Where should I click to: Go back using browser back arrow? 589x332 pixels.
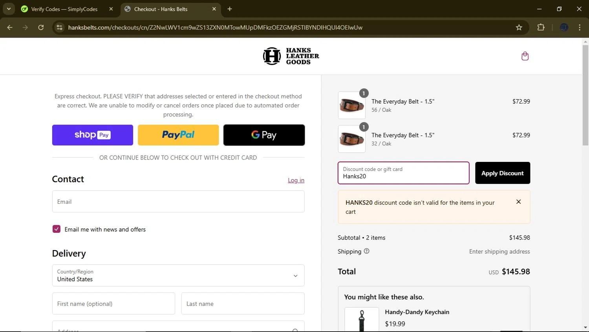coord(10,27)
